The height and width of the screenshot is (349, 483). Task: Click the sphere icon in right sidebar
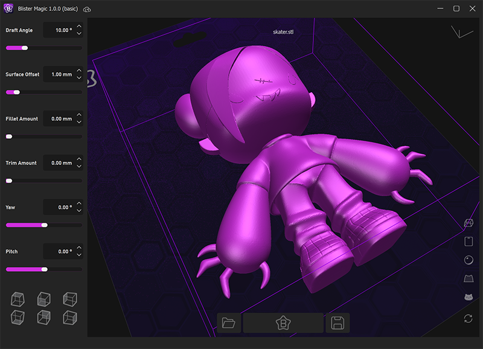click(x=468, y=260)
